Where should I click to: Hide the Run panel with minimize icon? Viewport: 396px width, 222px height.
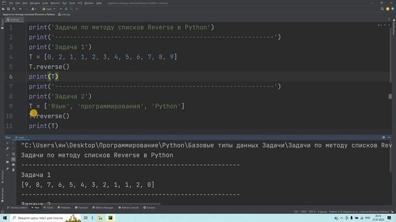pyautogui.click(x=389, y=138)
